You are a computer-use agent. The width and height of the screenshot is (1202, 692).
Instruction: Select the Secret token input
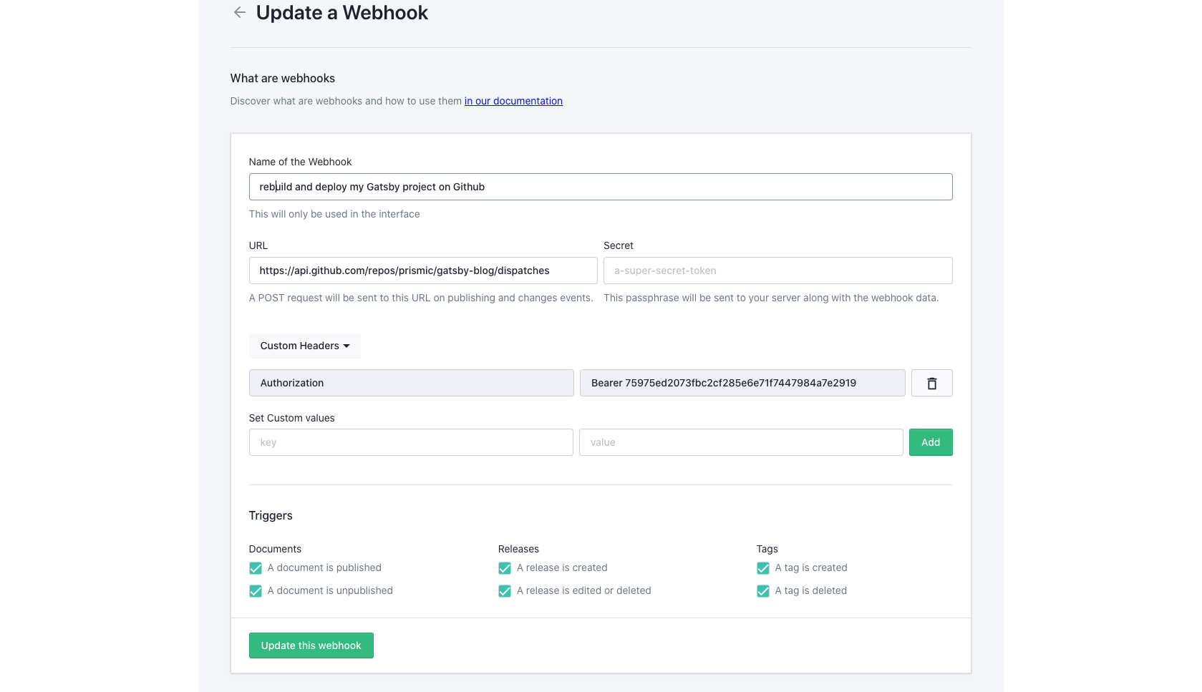[777, 271]
